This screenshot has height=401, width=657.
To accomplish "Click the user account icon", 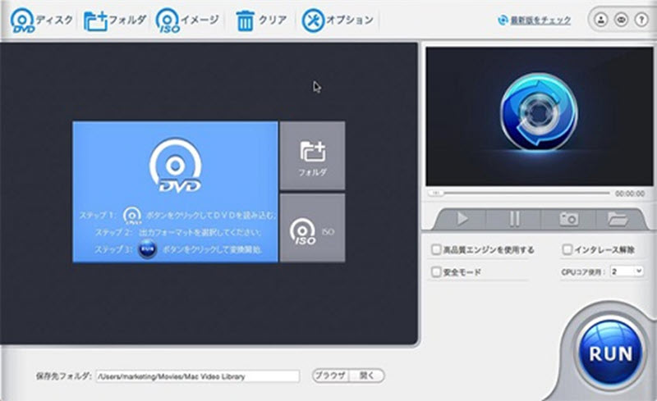I will click(x=601, y=20).
